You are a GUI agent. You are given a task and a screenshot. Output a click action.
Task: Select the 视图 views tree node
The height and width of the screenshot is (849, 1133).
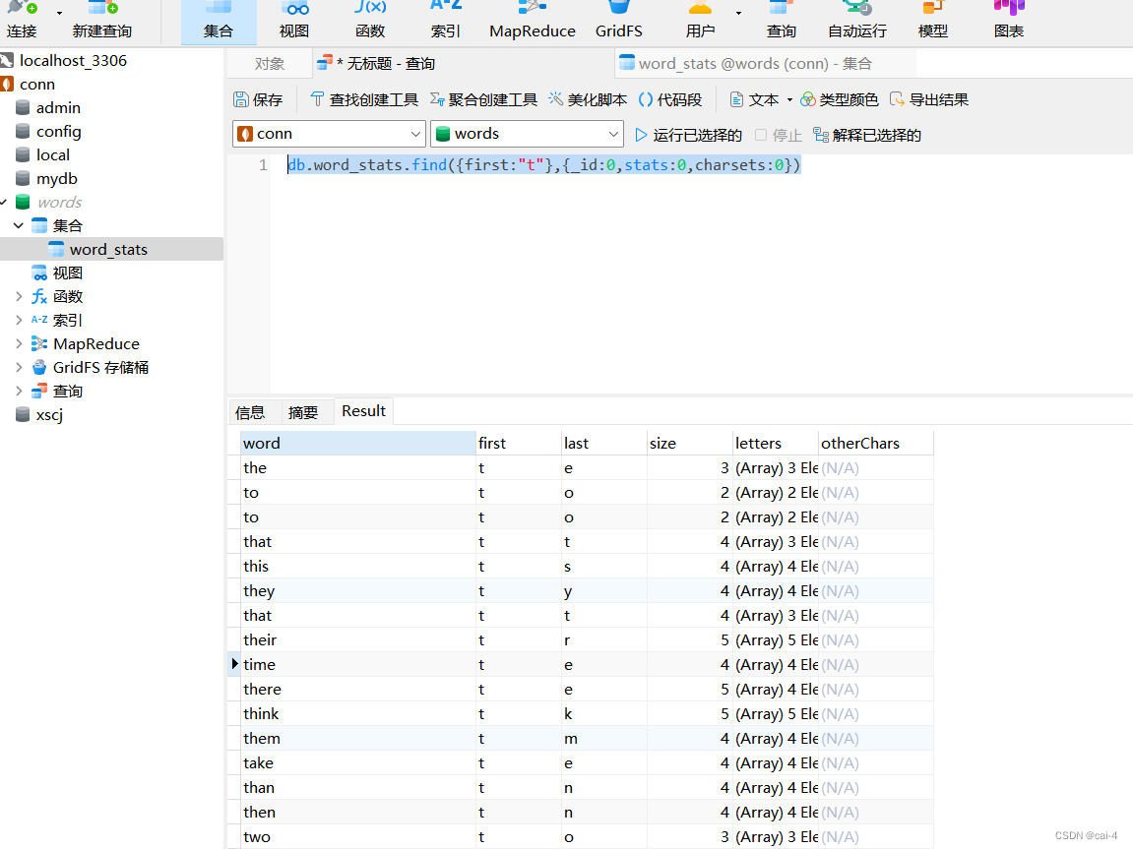click(67, 273)
